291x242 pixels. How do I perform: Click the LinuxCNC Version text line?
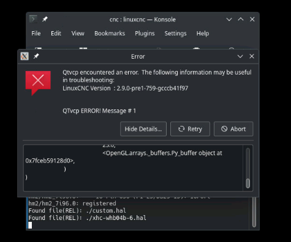tap(126, 88)
